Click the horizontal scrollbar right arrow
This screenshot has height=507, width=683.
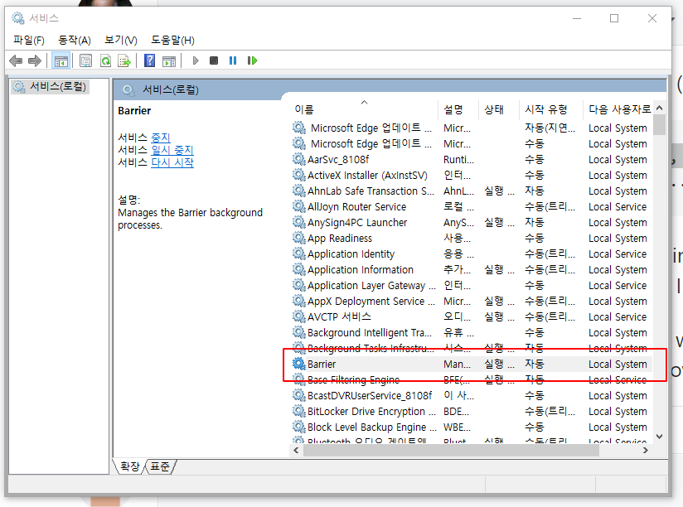646,451
